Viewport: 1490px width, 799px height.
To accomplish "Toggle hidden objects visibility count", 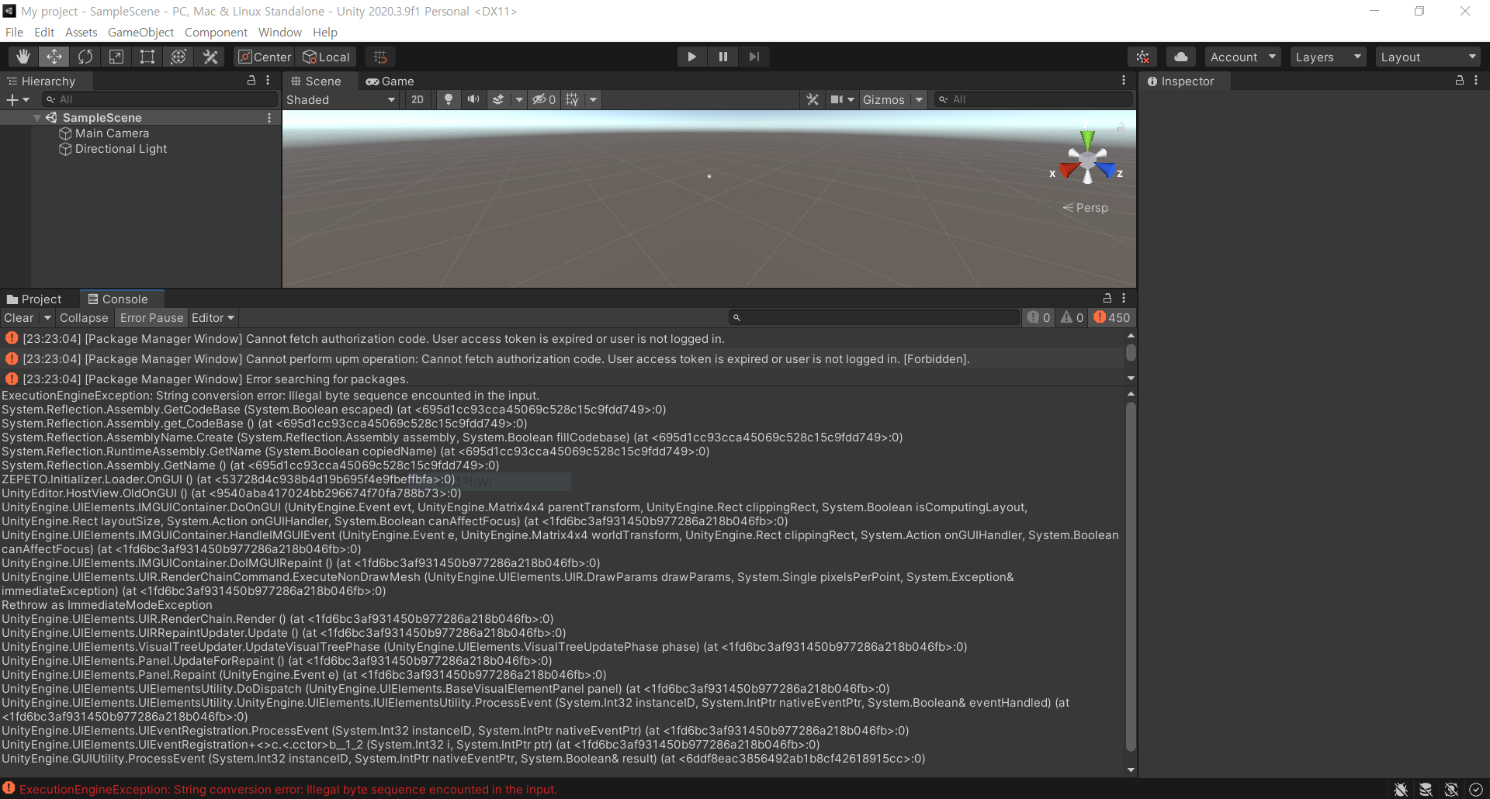I will point(543,99).
